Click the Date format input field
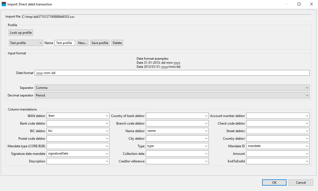Screen dimensions: 318x191 [172, 73]
